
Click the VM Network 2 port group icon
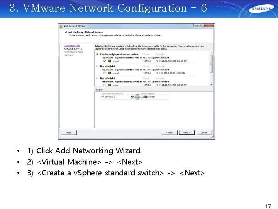[132, 97]
